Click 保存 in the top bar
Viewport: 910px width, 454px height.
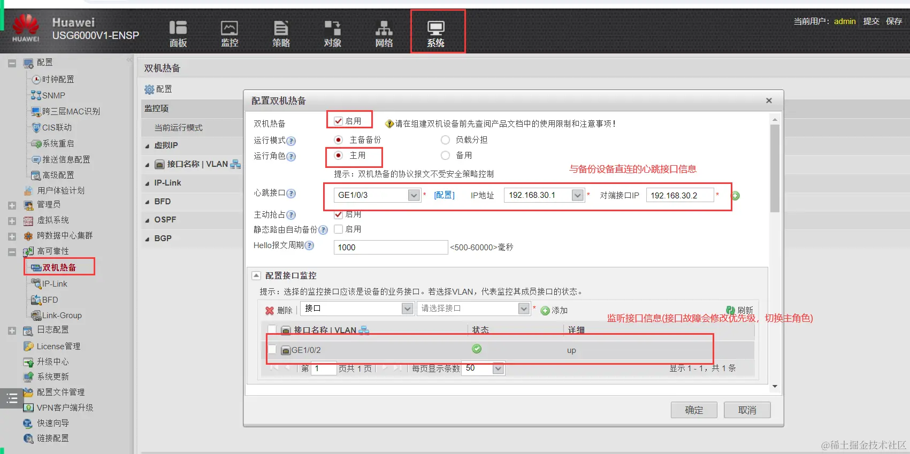(x=894, y=21)
